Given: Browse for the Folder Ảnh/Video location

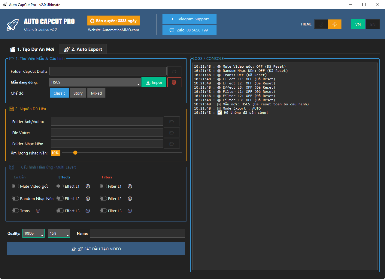Looking at the screenshot, I should 172,122.
